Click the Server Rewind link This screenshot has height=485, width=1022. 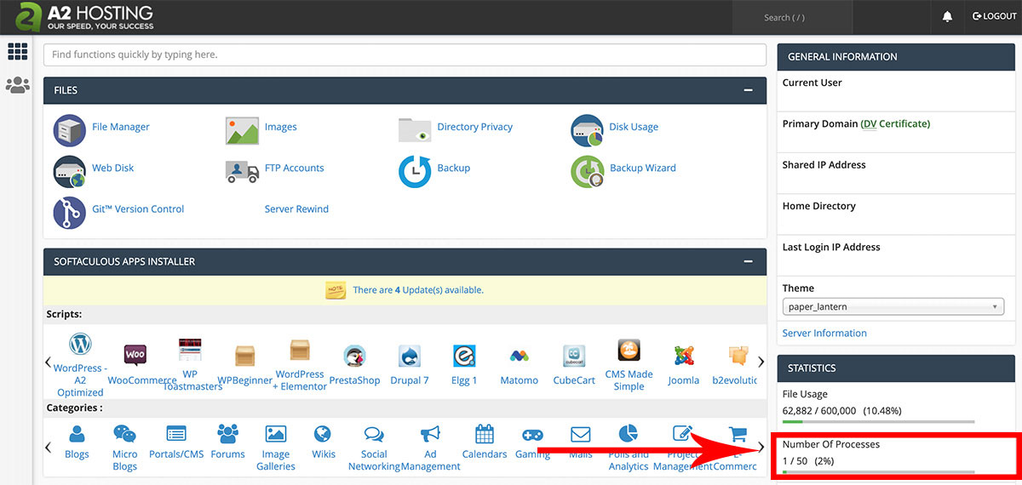(296, 209)
